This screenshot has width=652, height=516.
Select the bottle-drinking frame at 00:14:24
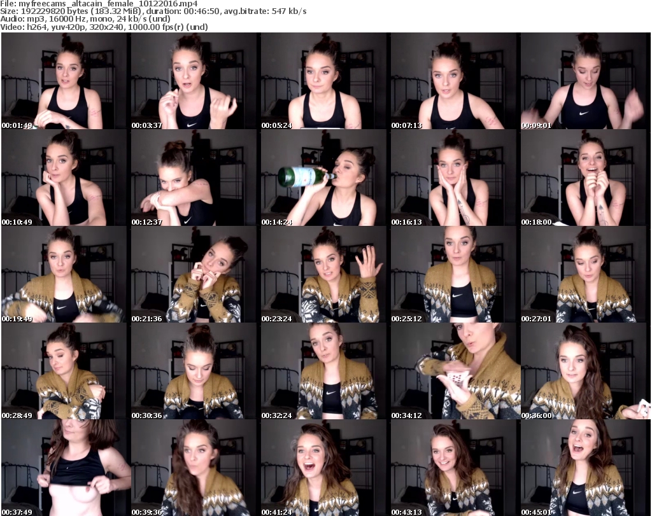(325, 178)
